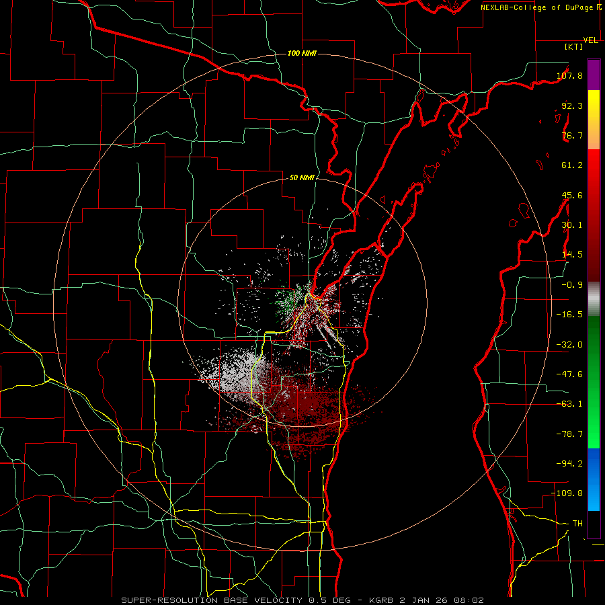Viewport: 605px width, 605px height.
Task: Click the VEL legend title
Action: 591,40
